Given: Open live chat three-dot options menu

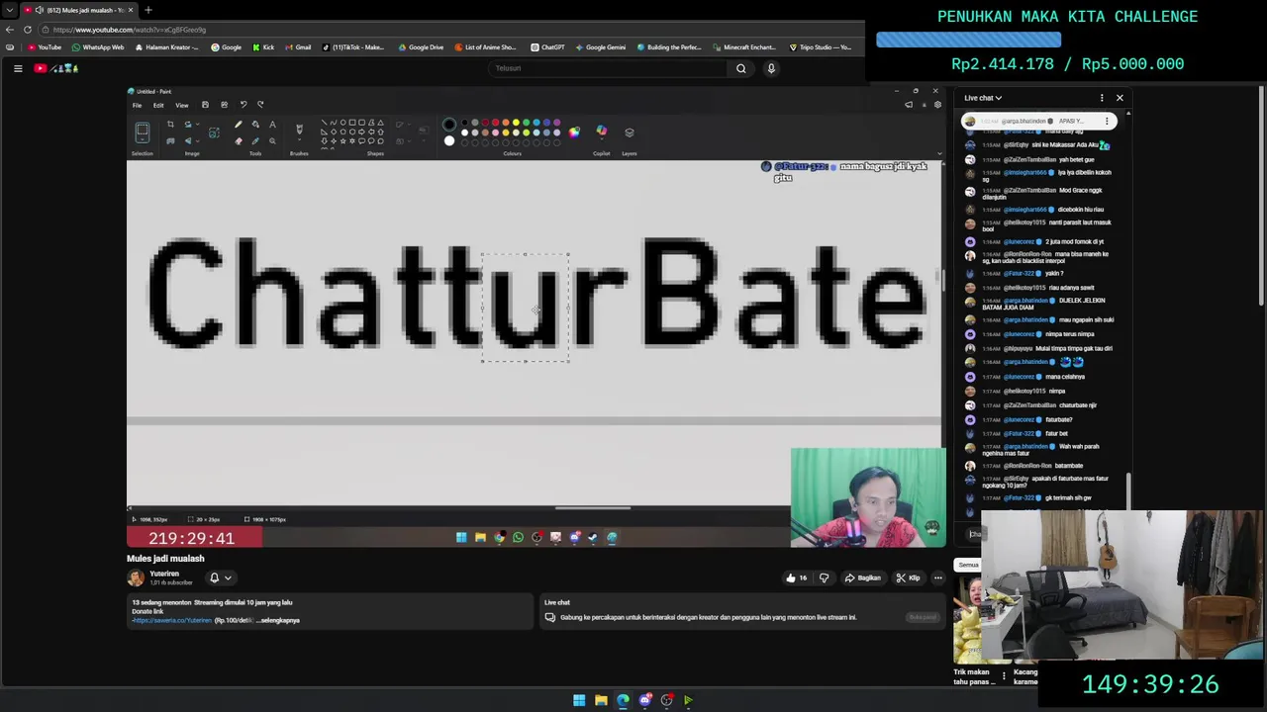Looking at the screenshot, I should [1102, 98].
